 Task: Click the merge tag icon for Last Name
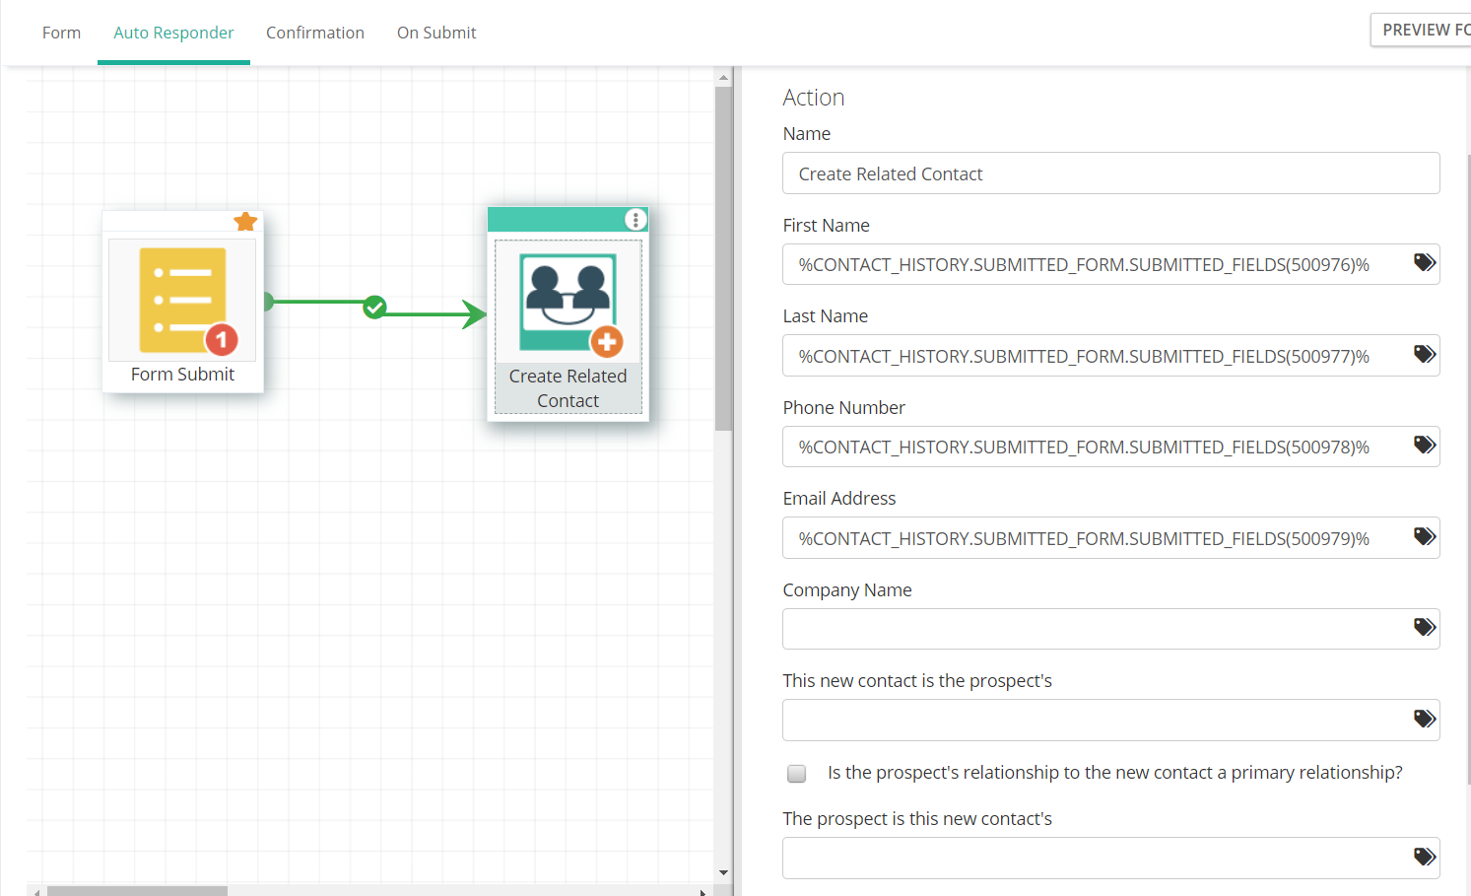(x=1425, y=354)
